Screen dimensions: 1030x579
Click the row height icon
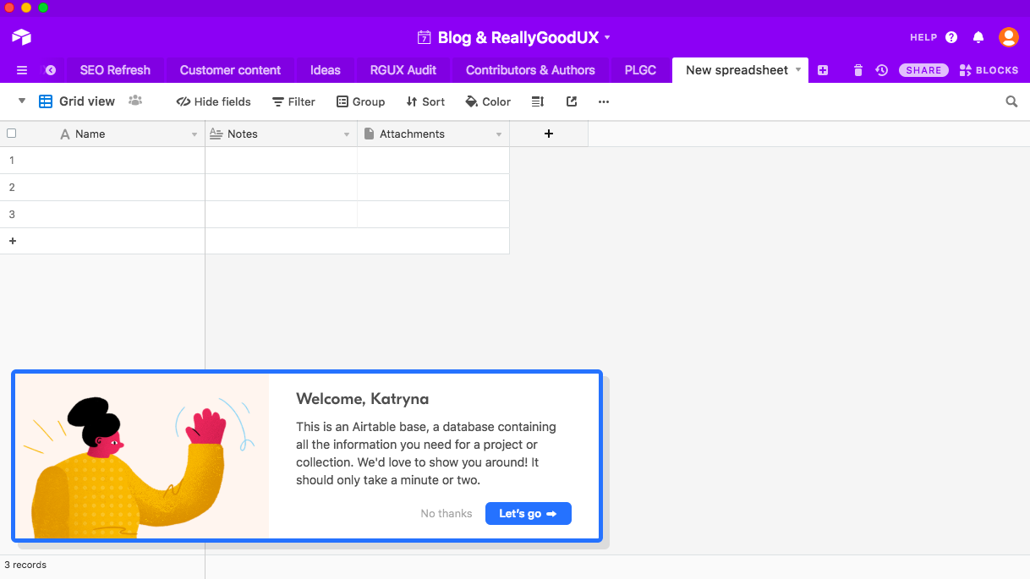(537, 101)
